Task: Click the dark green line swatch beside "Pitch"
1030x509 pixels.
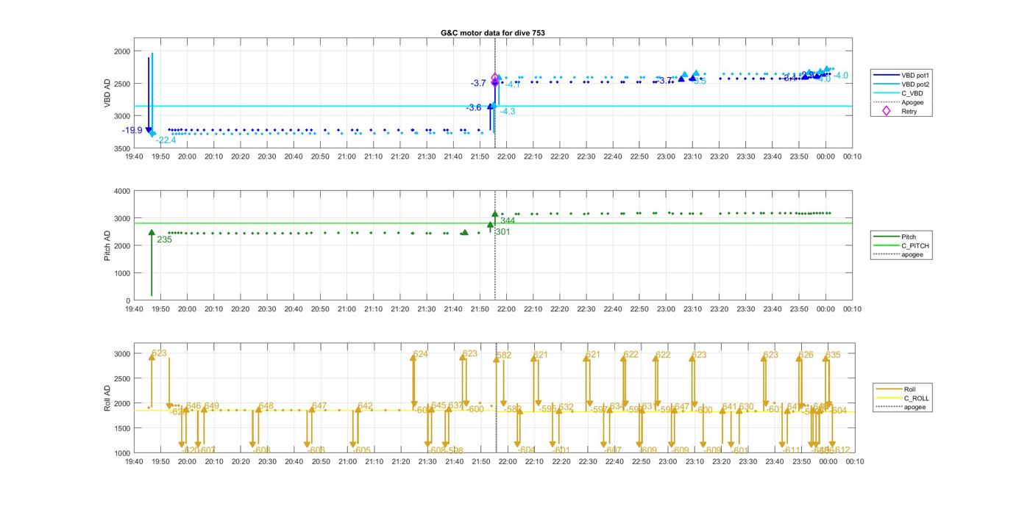Action: click(886, 237)
